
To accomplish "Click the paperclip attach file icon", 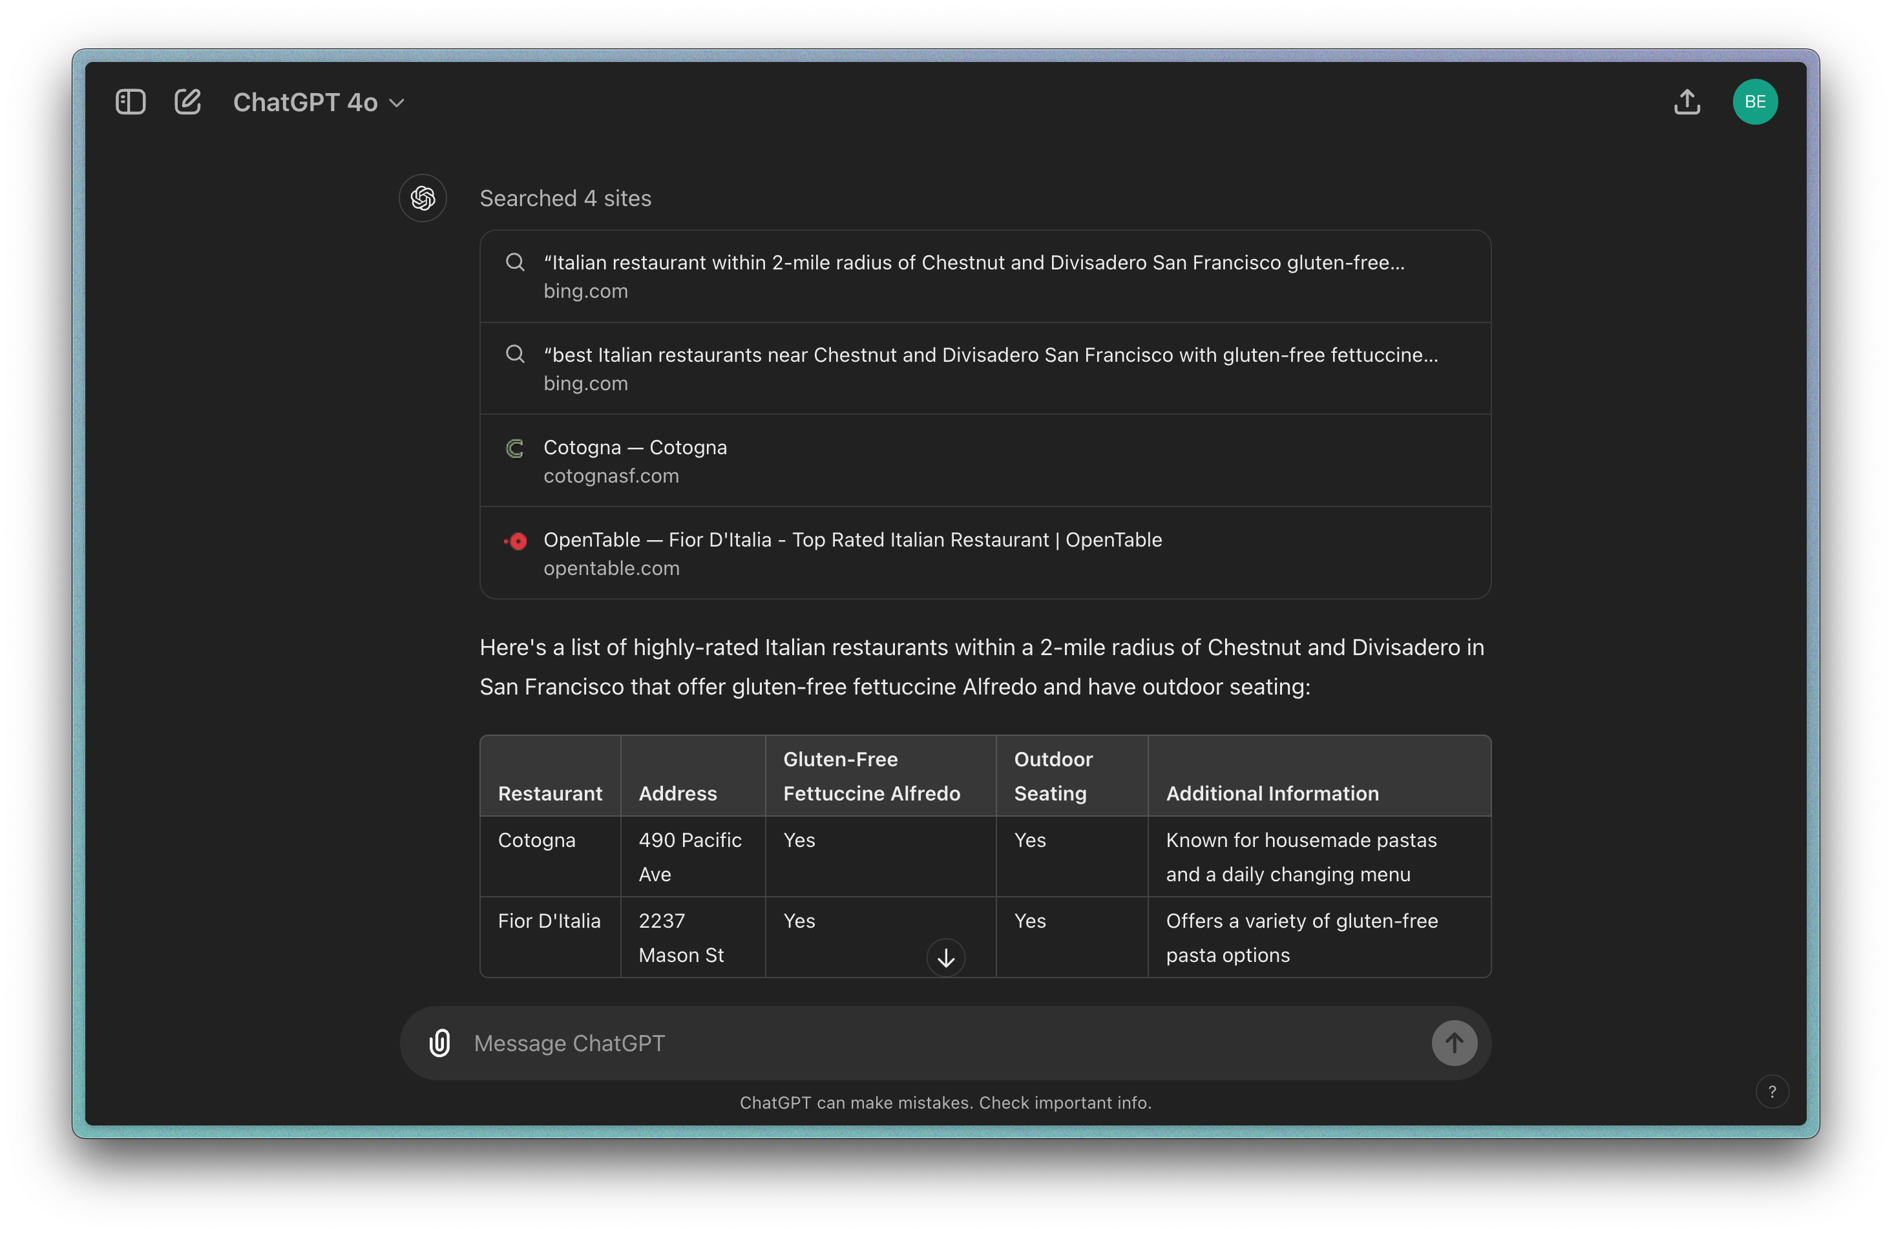I will 439,1043.
